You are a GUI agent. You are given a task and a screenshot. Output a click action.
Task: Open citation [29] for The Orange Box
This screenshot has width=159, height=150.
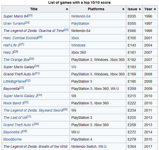tap(32, 59)
